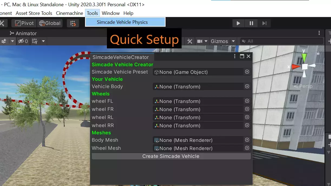The image size is (331, 186).
Task: Close the SimcadeVehicleCreator window
Action: point(248,56)
